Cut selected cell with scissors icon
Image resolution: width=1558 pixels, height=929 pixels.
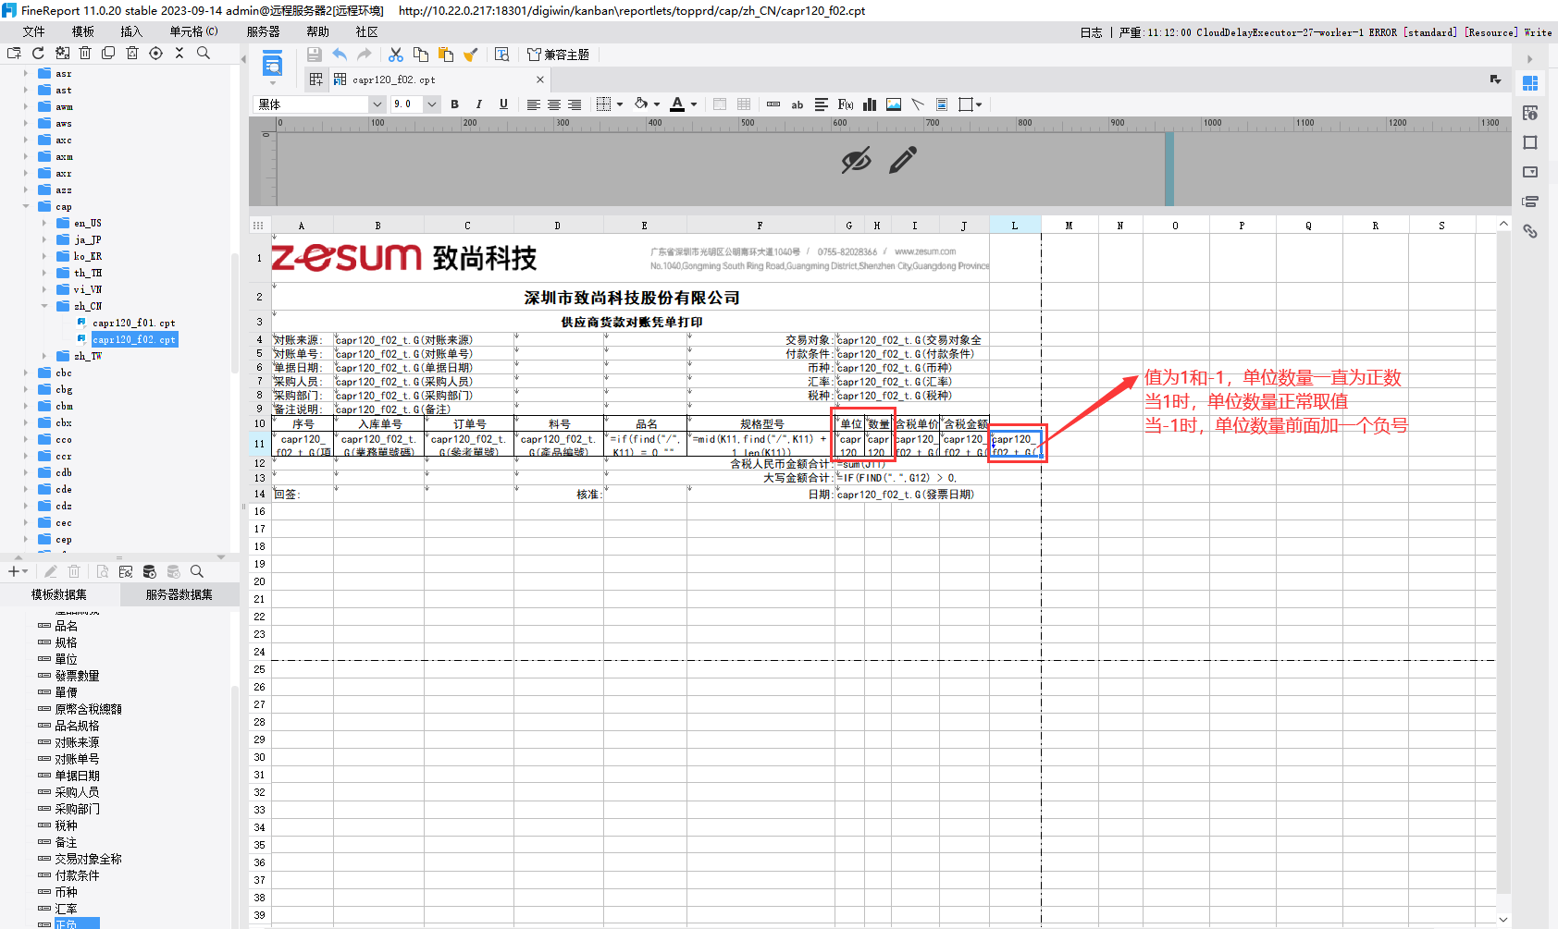396,55
